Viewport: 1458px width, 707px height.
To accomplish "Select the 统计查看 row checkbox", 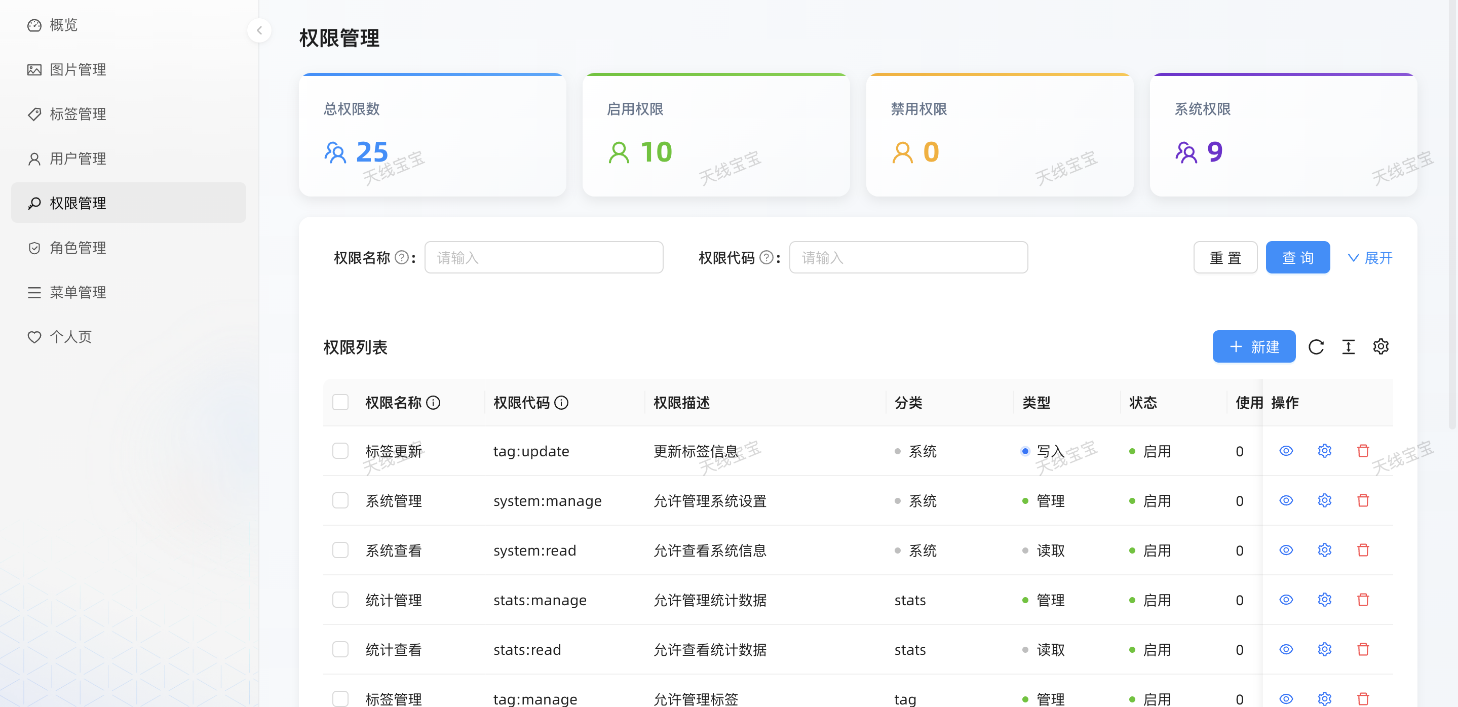I will 340,649.
